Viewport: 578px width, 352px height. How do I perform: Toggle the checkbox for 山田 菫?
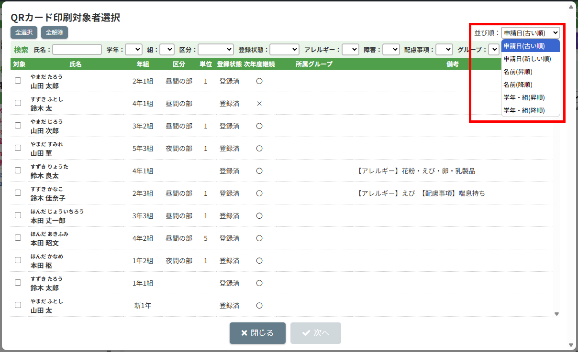pos(18,148)
